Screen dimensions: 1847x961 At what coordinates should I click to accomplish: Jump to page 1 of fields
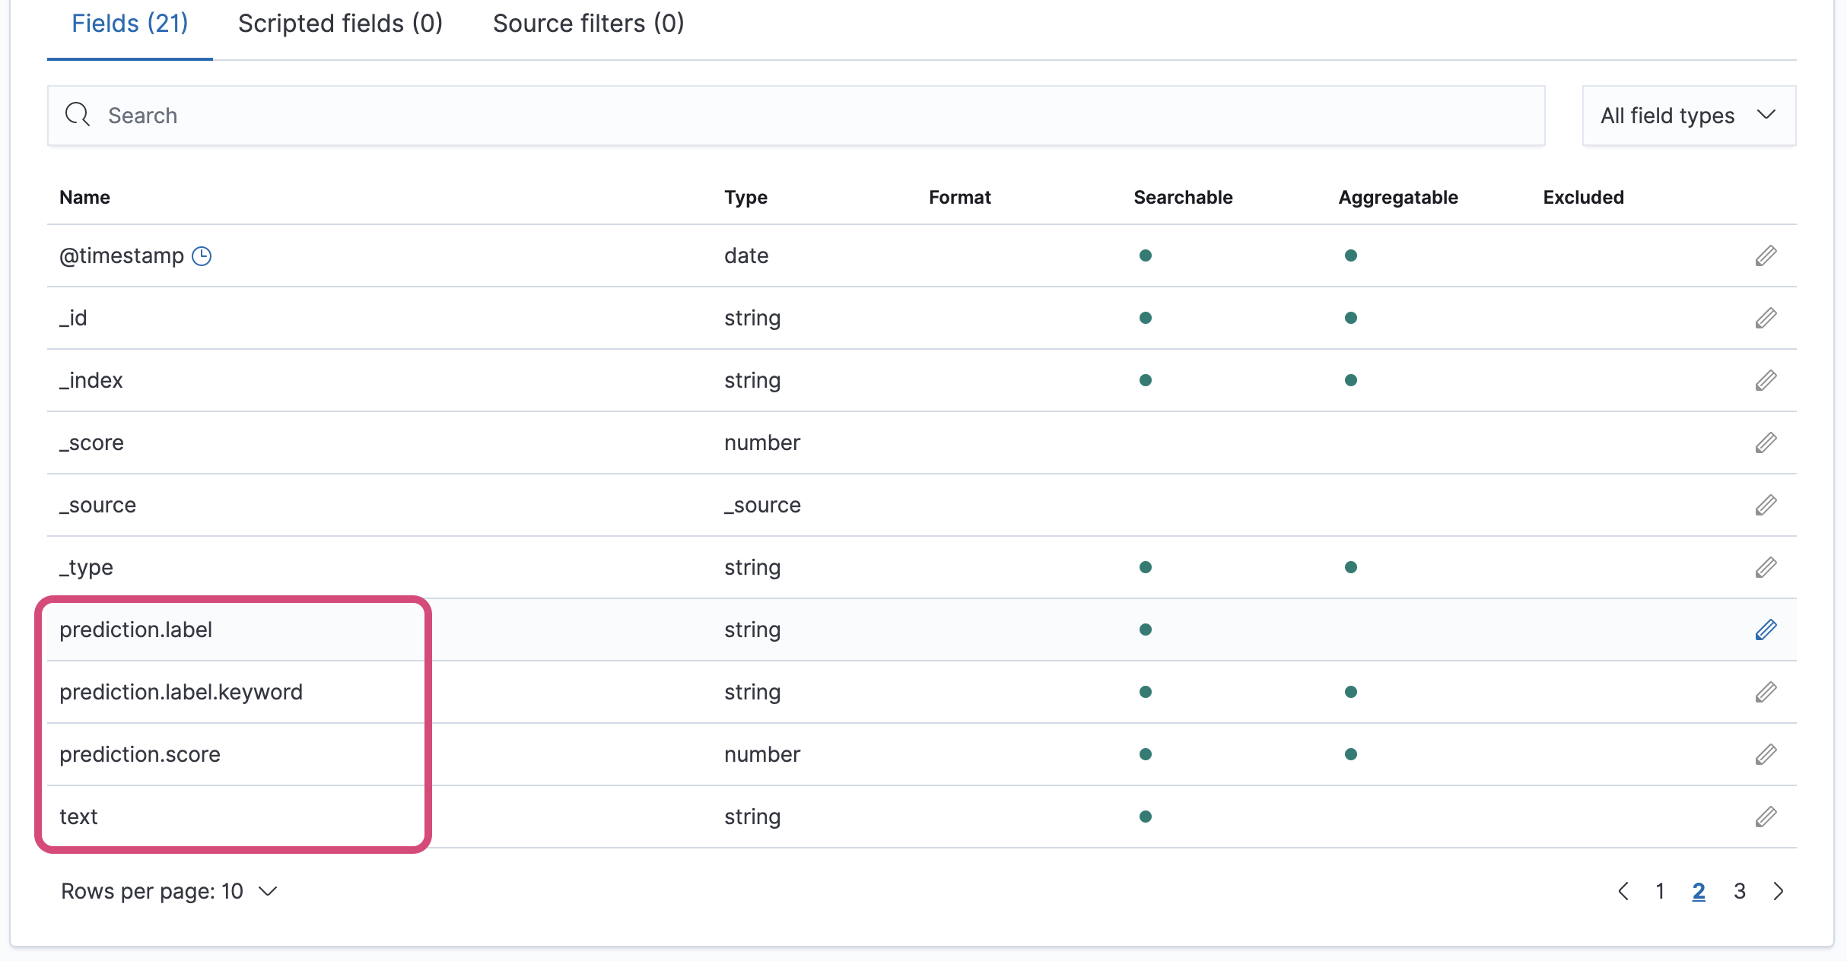pyautogui.click(x=1660, y=891)
